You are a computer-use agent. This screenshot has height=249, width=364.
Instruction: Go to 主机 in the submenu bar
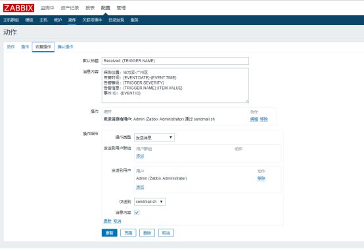coord(43,20)
